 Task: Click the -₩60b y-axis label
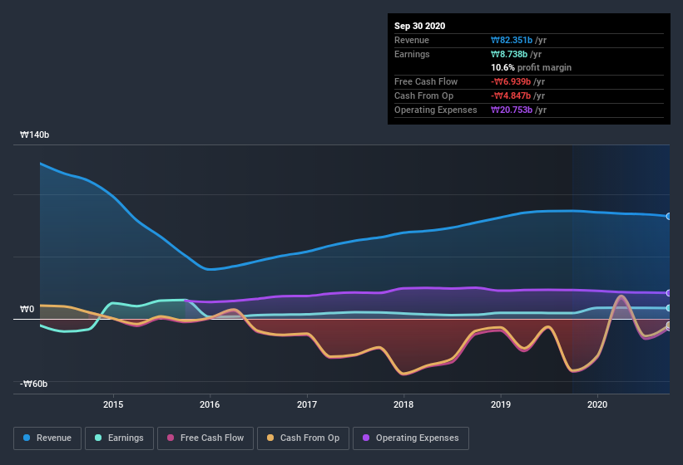click(33, 384)
